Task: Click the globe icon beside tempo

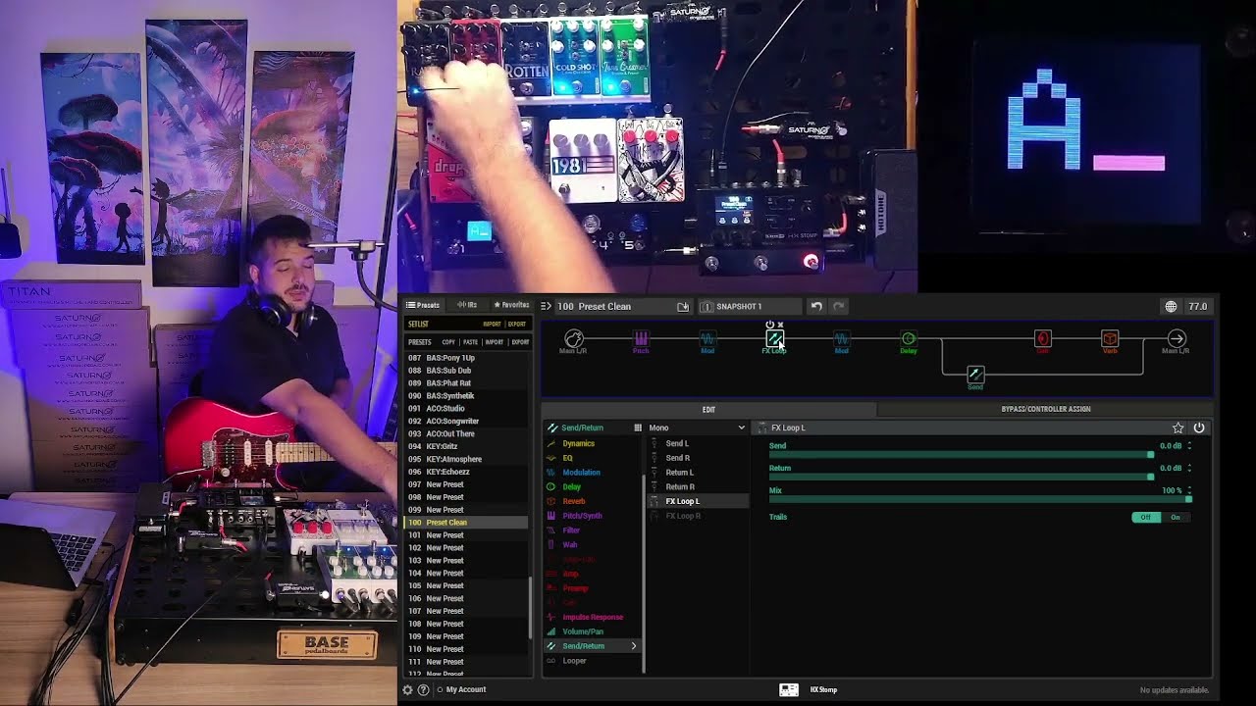Action: click(1171, 307)
